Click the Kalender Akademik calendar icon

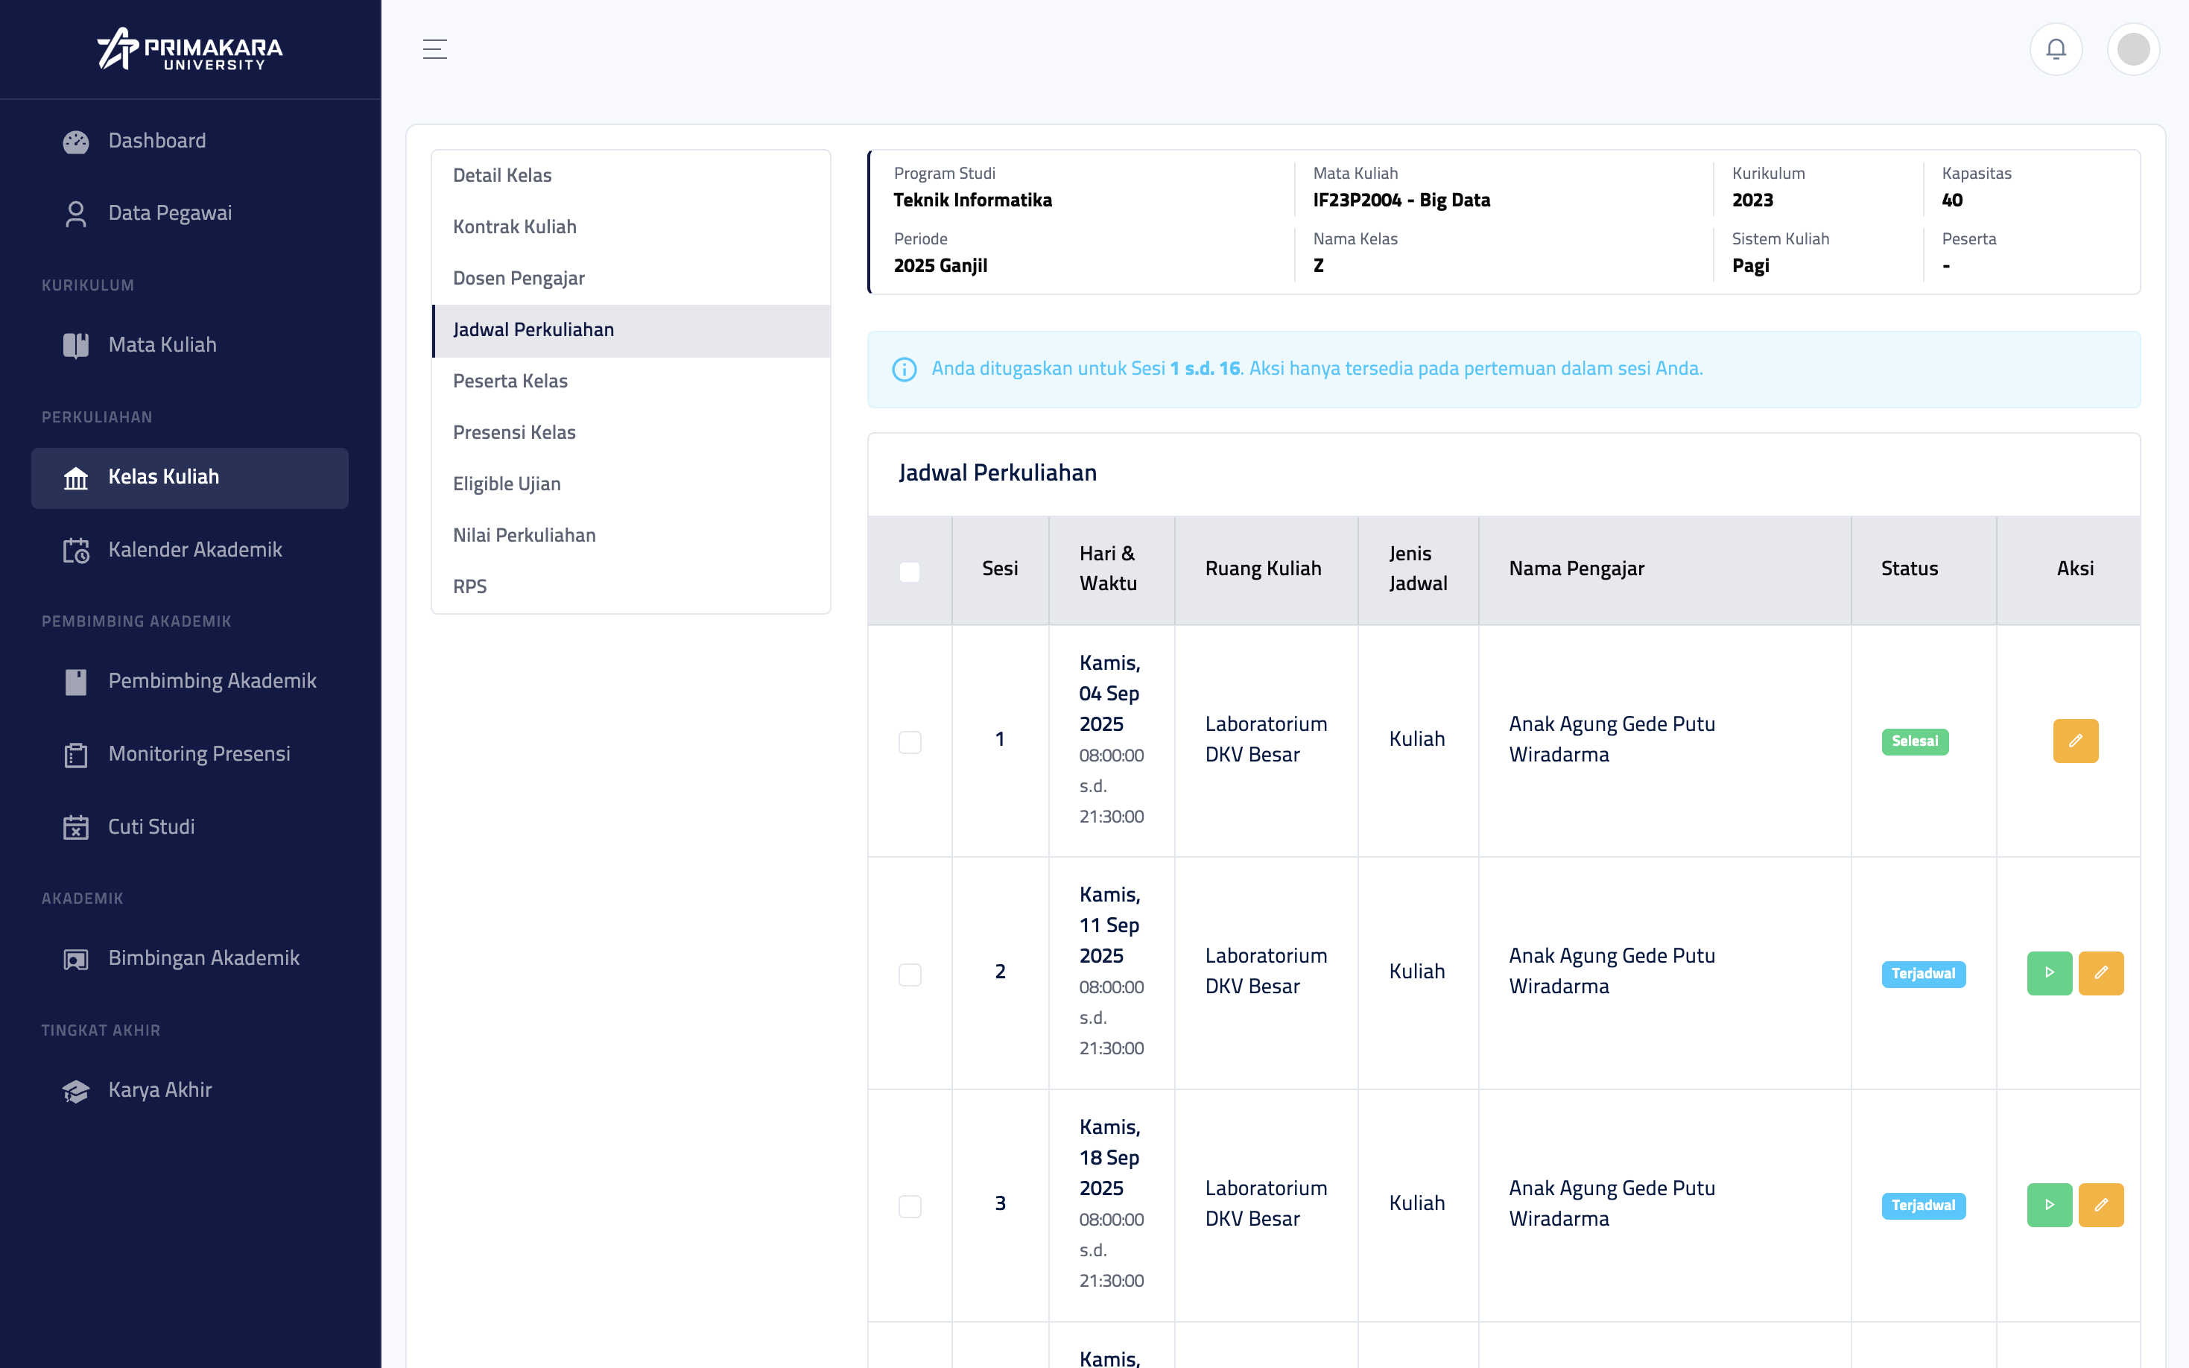pos(76,550)
